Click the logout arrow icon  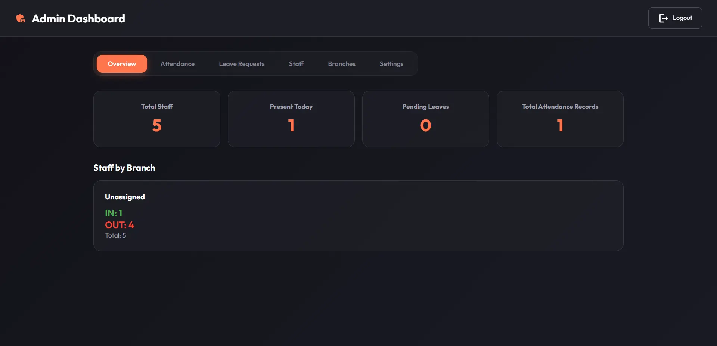[663, 18]
